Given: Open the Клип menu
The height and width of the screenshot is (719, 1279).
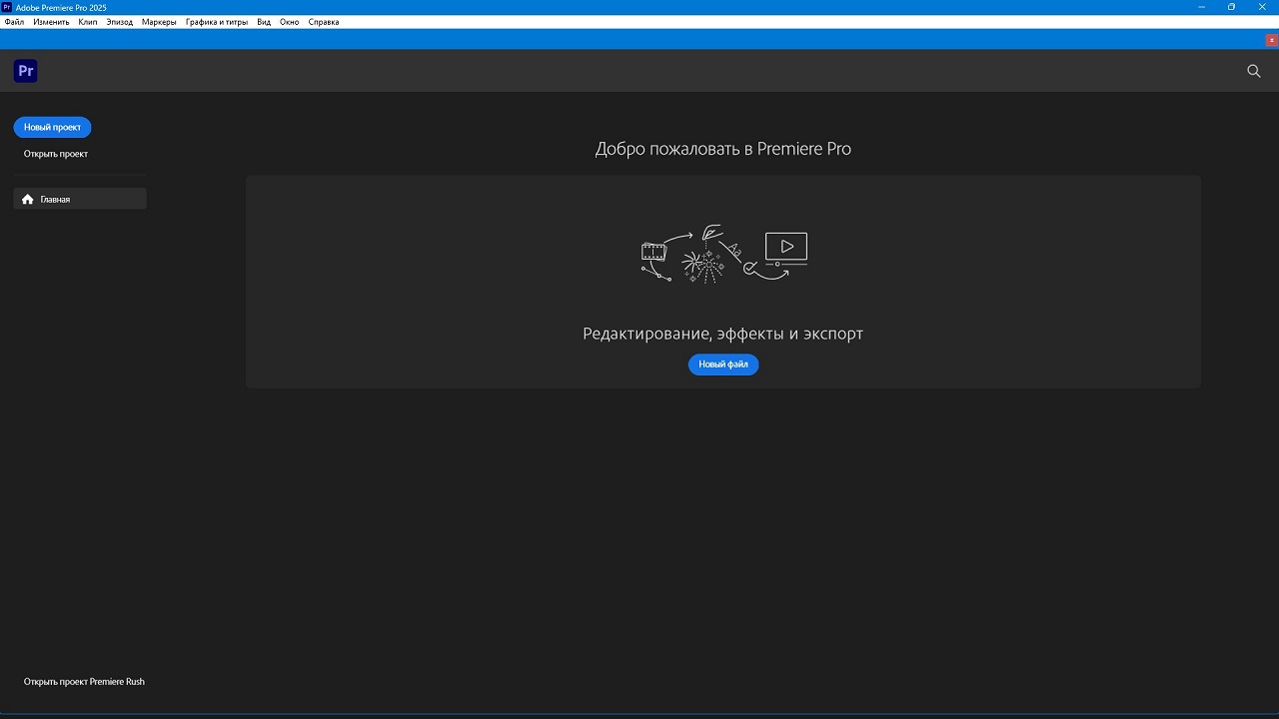Looking at the screenshot, I should [88, 22].
